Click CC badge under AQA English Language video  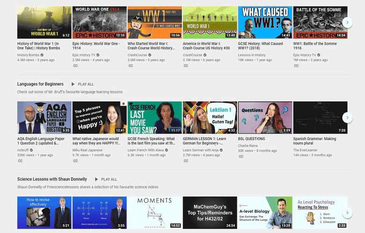point(20,161)
